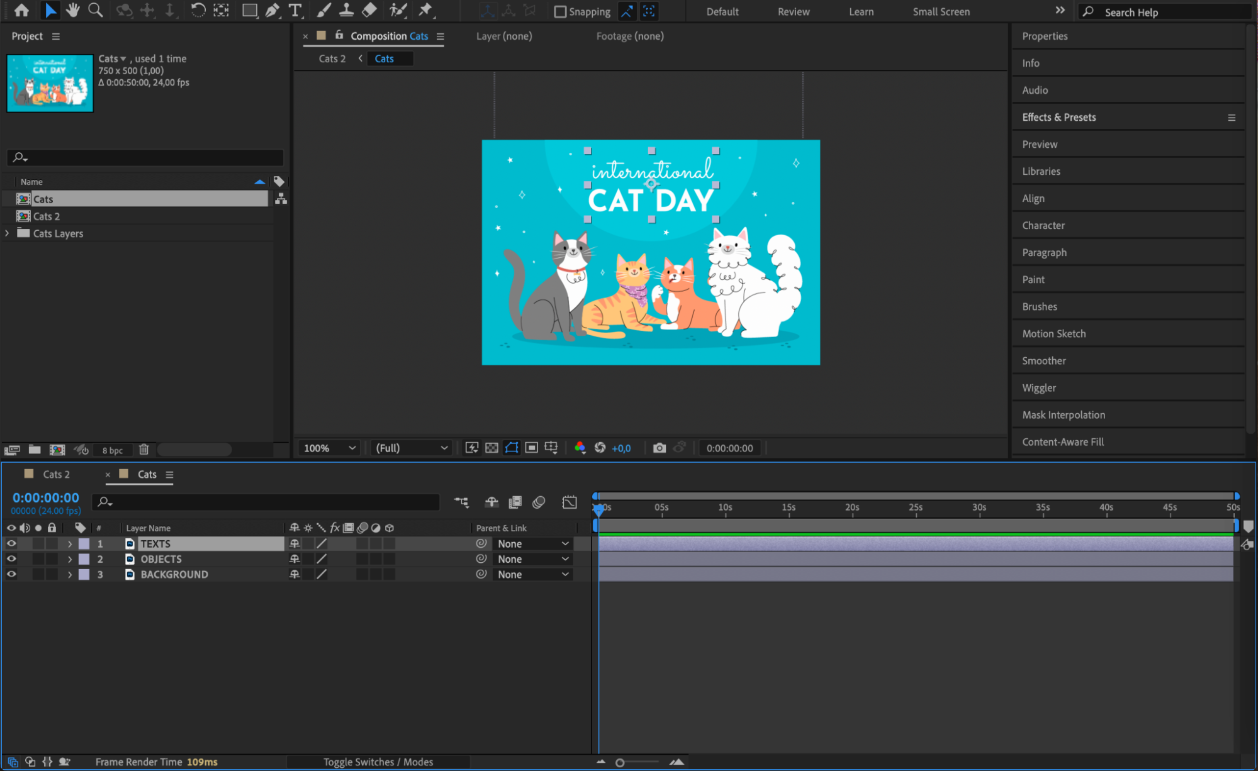1258x771 pixels.
Task: Expand the Cats Layers folder
Action: tap(8, 233)
